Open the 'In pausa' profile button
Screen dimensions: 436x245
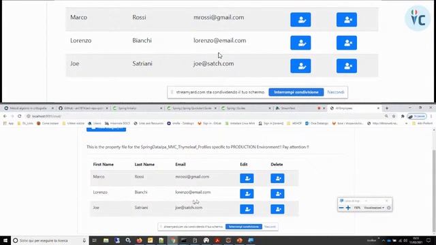[417, 116]
